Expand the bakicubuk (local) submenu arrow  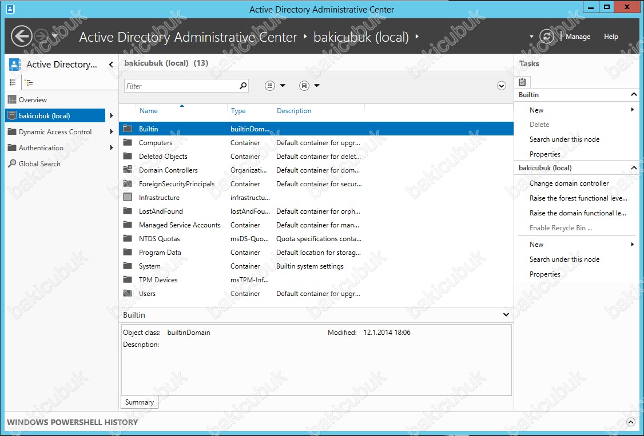112,115
